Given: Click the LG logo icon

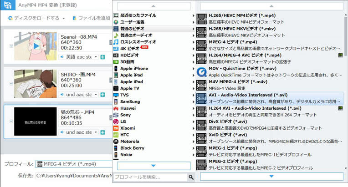Looking at the screenshot, I should pos(116,121).
